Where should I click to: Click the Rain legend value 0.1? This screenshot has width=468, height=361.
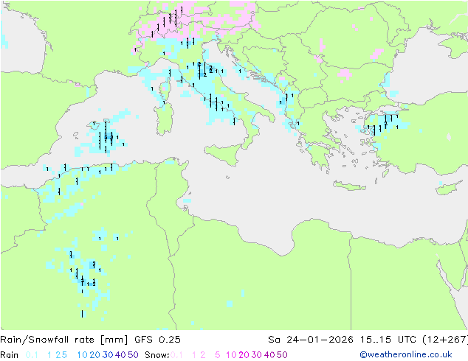coord(32,355)
